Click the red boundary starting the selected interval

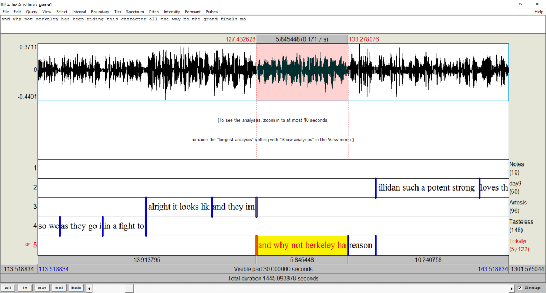click(x=256, y=246)
